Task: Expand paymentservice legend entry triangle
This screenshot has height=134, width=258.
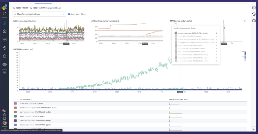Action: pyautogui.click(x=174, y=33)
